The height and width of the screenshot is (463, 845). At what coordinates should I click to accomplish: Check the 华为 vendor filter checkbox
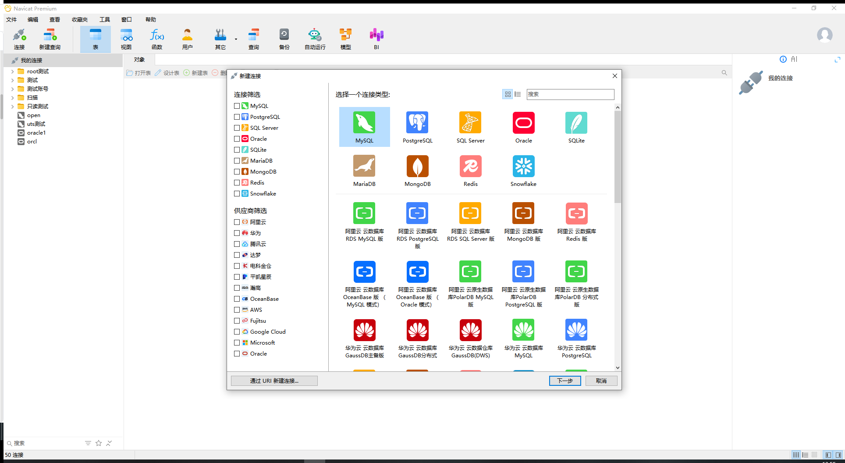(237, 233)
